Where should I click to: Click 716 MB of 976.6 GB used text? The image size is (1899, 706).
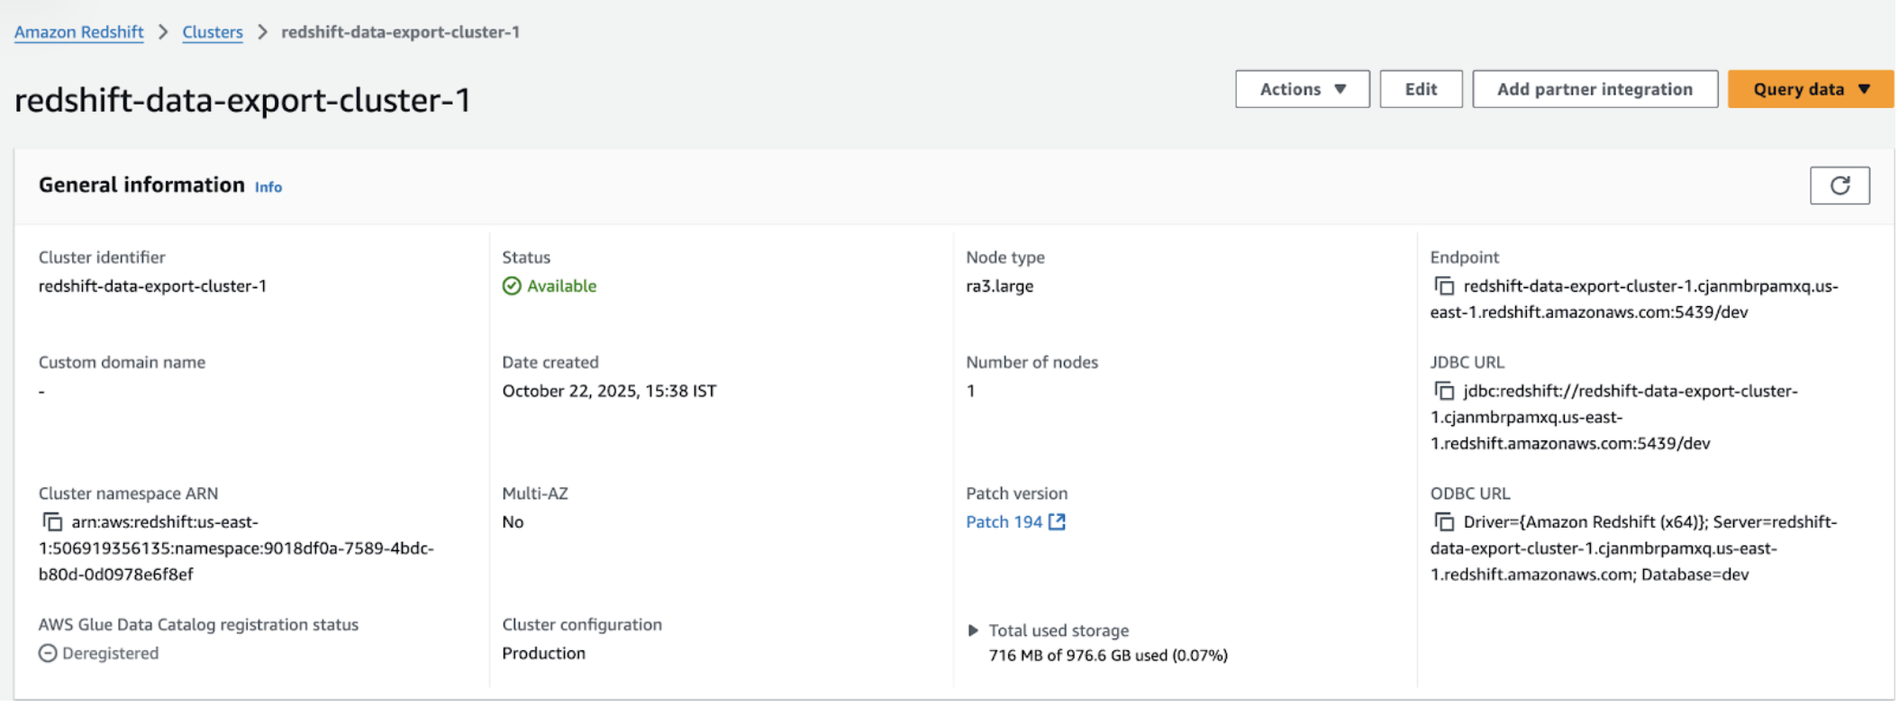[x=1108, y=656]
